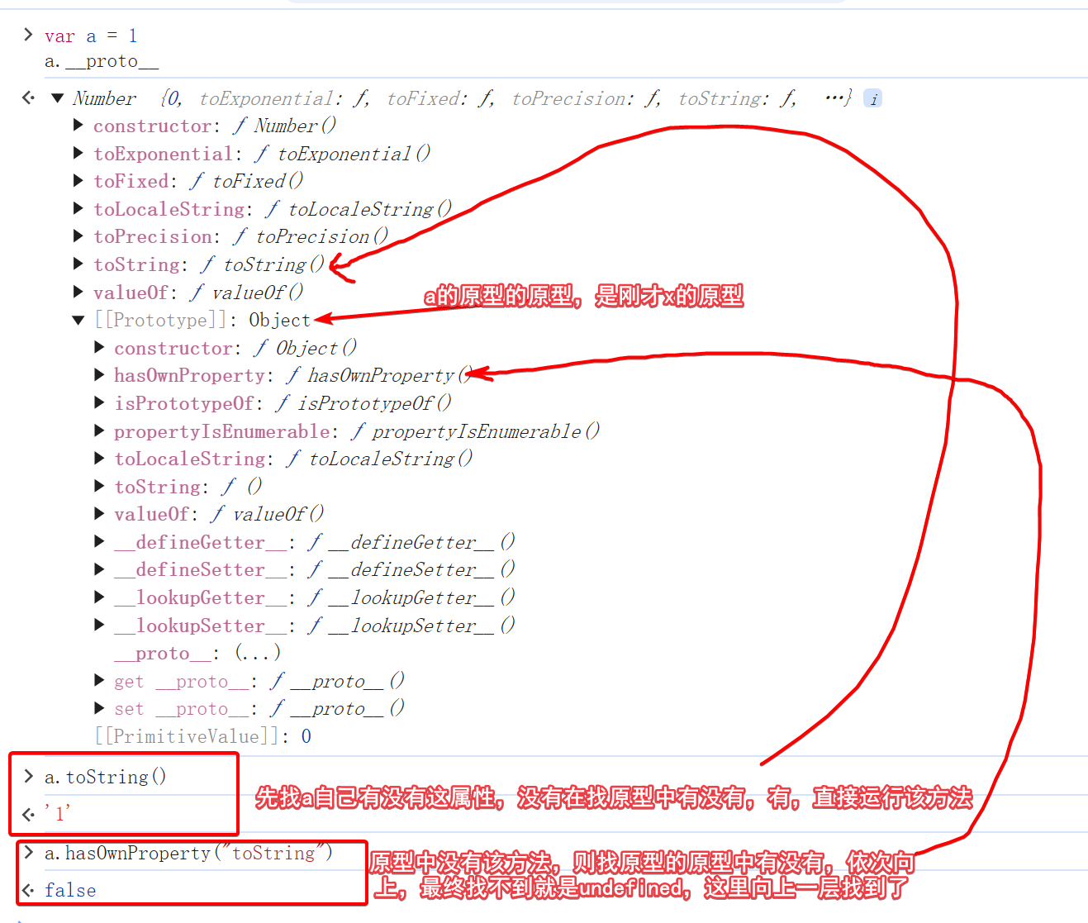This screenshot has height=923, width=1088.
Task: Expand Object's valueOf property arrow
Action: 99,514
